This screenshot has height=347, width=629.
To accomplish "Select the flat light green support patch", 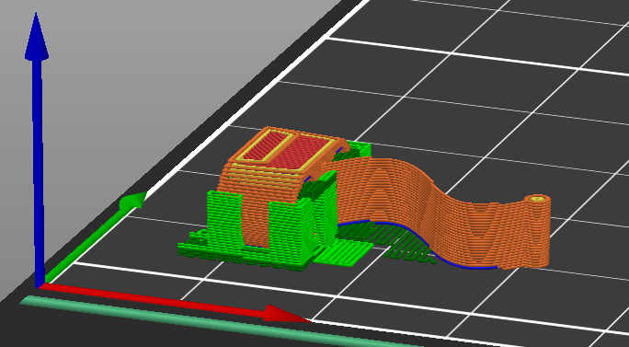I will pyautogui.click(x=343, y=253).
